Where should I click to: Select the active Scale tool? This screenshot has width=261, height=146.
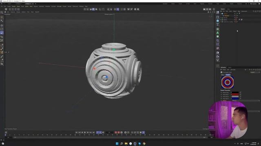click(2, 33)
